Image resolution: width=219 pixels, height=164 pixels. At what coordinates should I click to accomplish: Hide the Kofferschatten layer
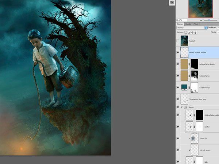click(x=178, y=115)
